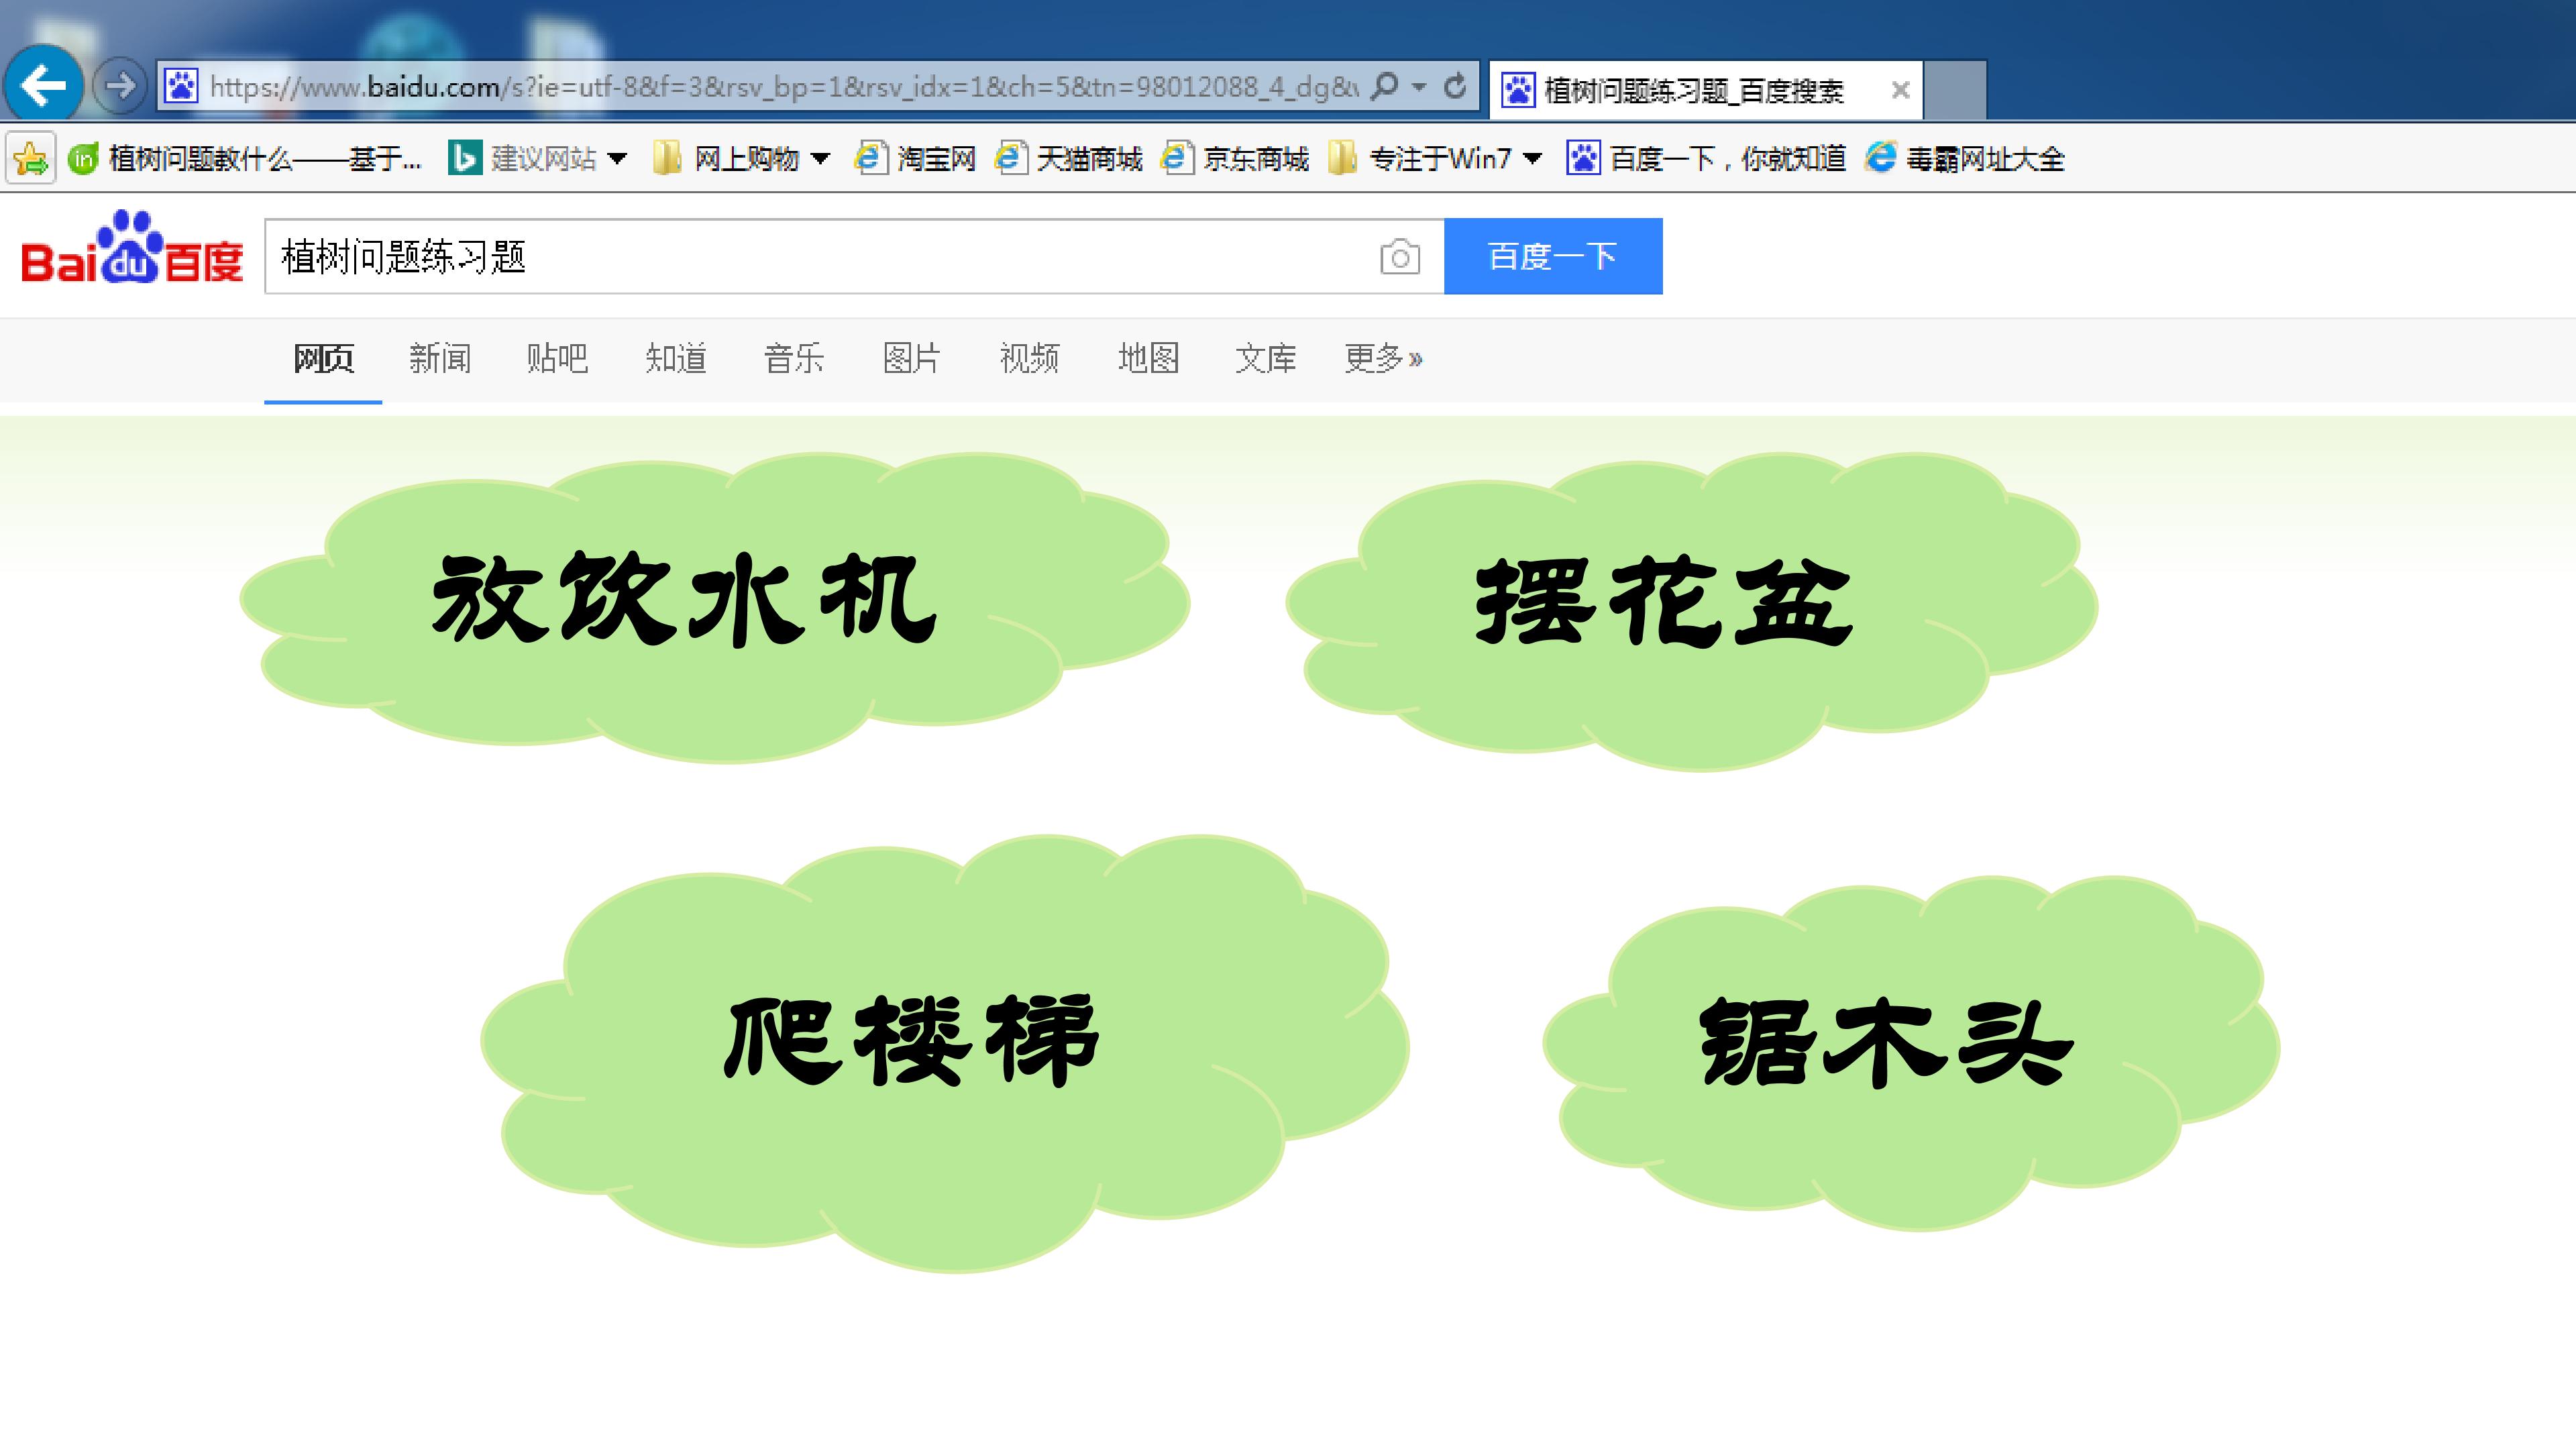Switch to the 文库 search tab

(1265, 358)
